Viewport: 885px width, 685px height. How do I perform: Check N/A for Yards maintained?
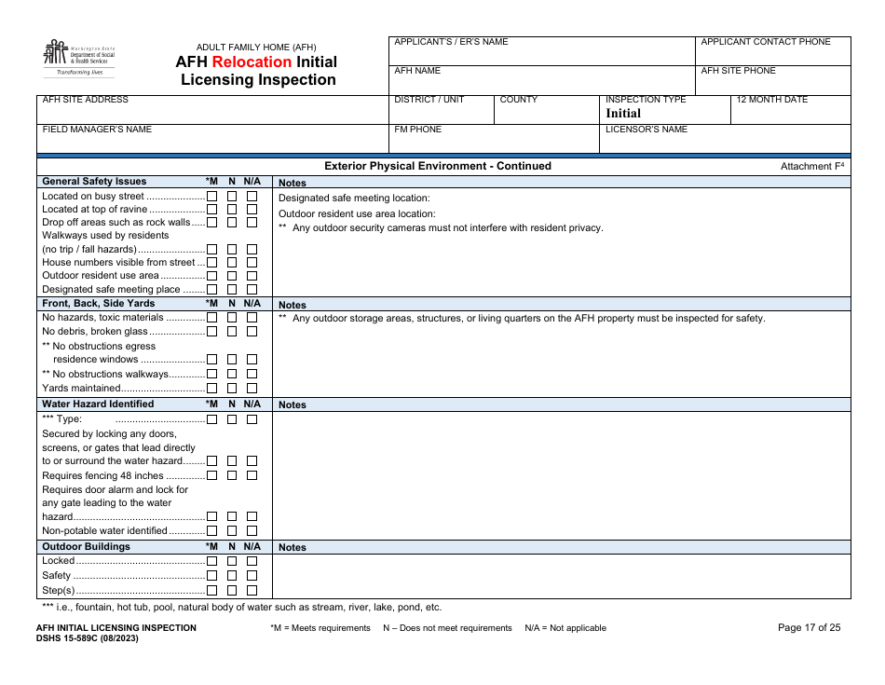pos(250,388)
